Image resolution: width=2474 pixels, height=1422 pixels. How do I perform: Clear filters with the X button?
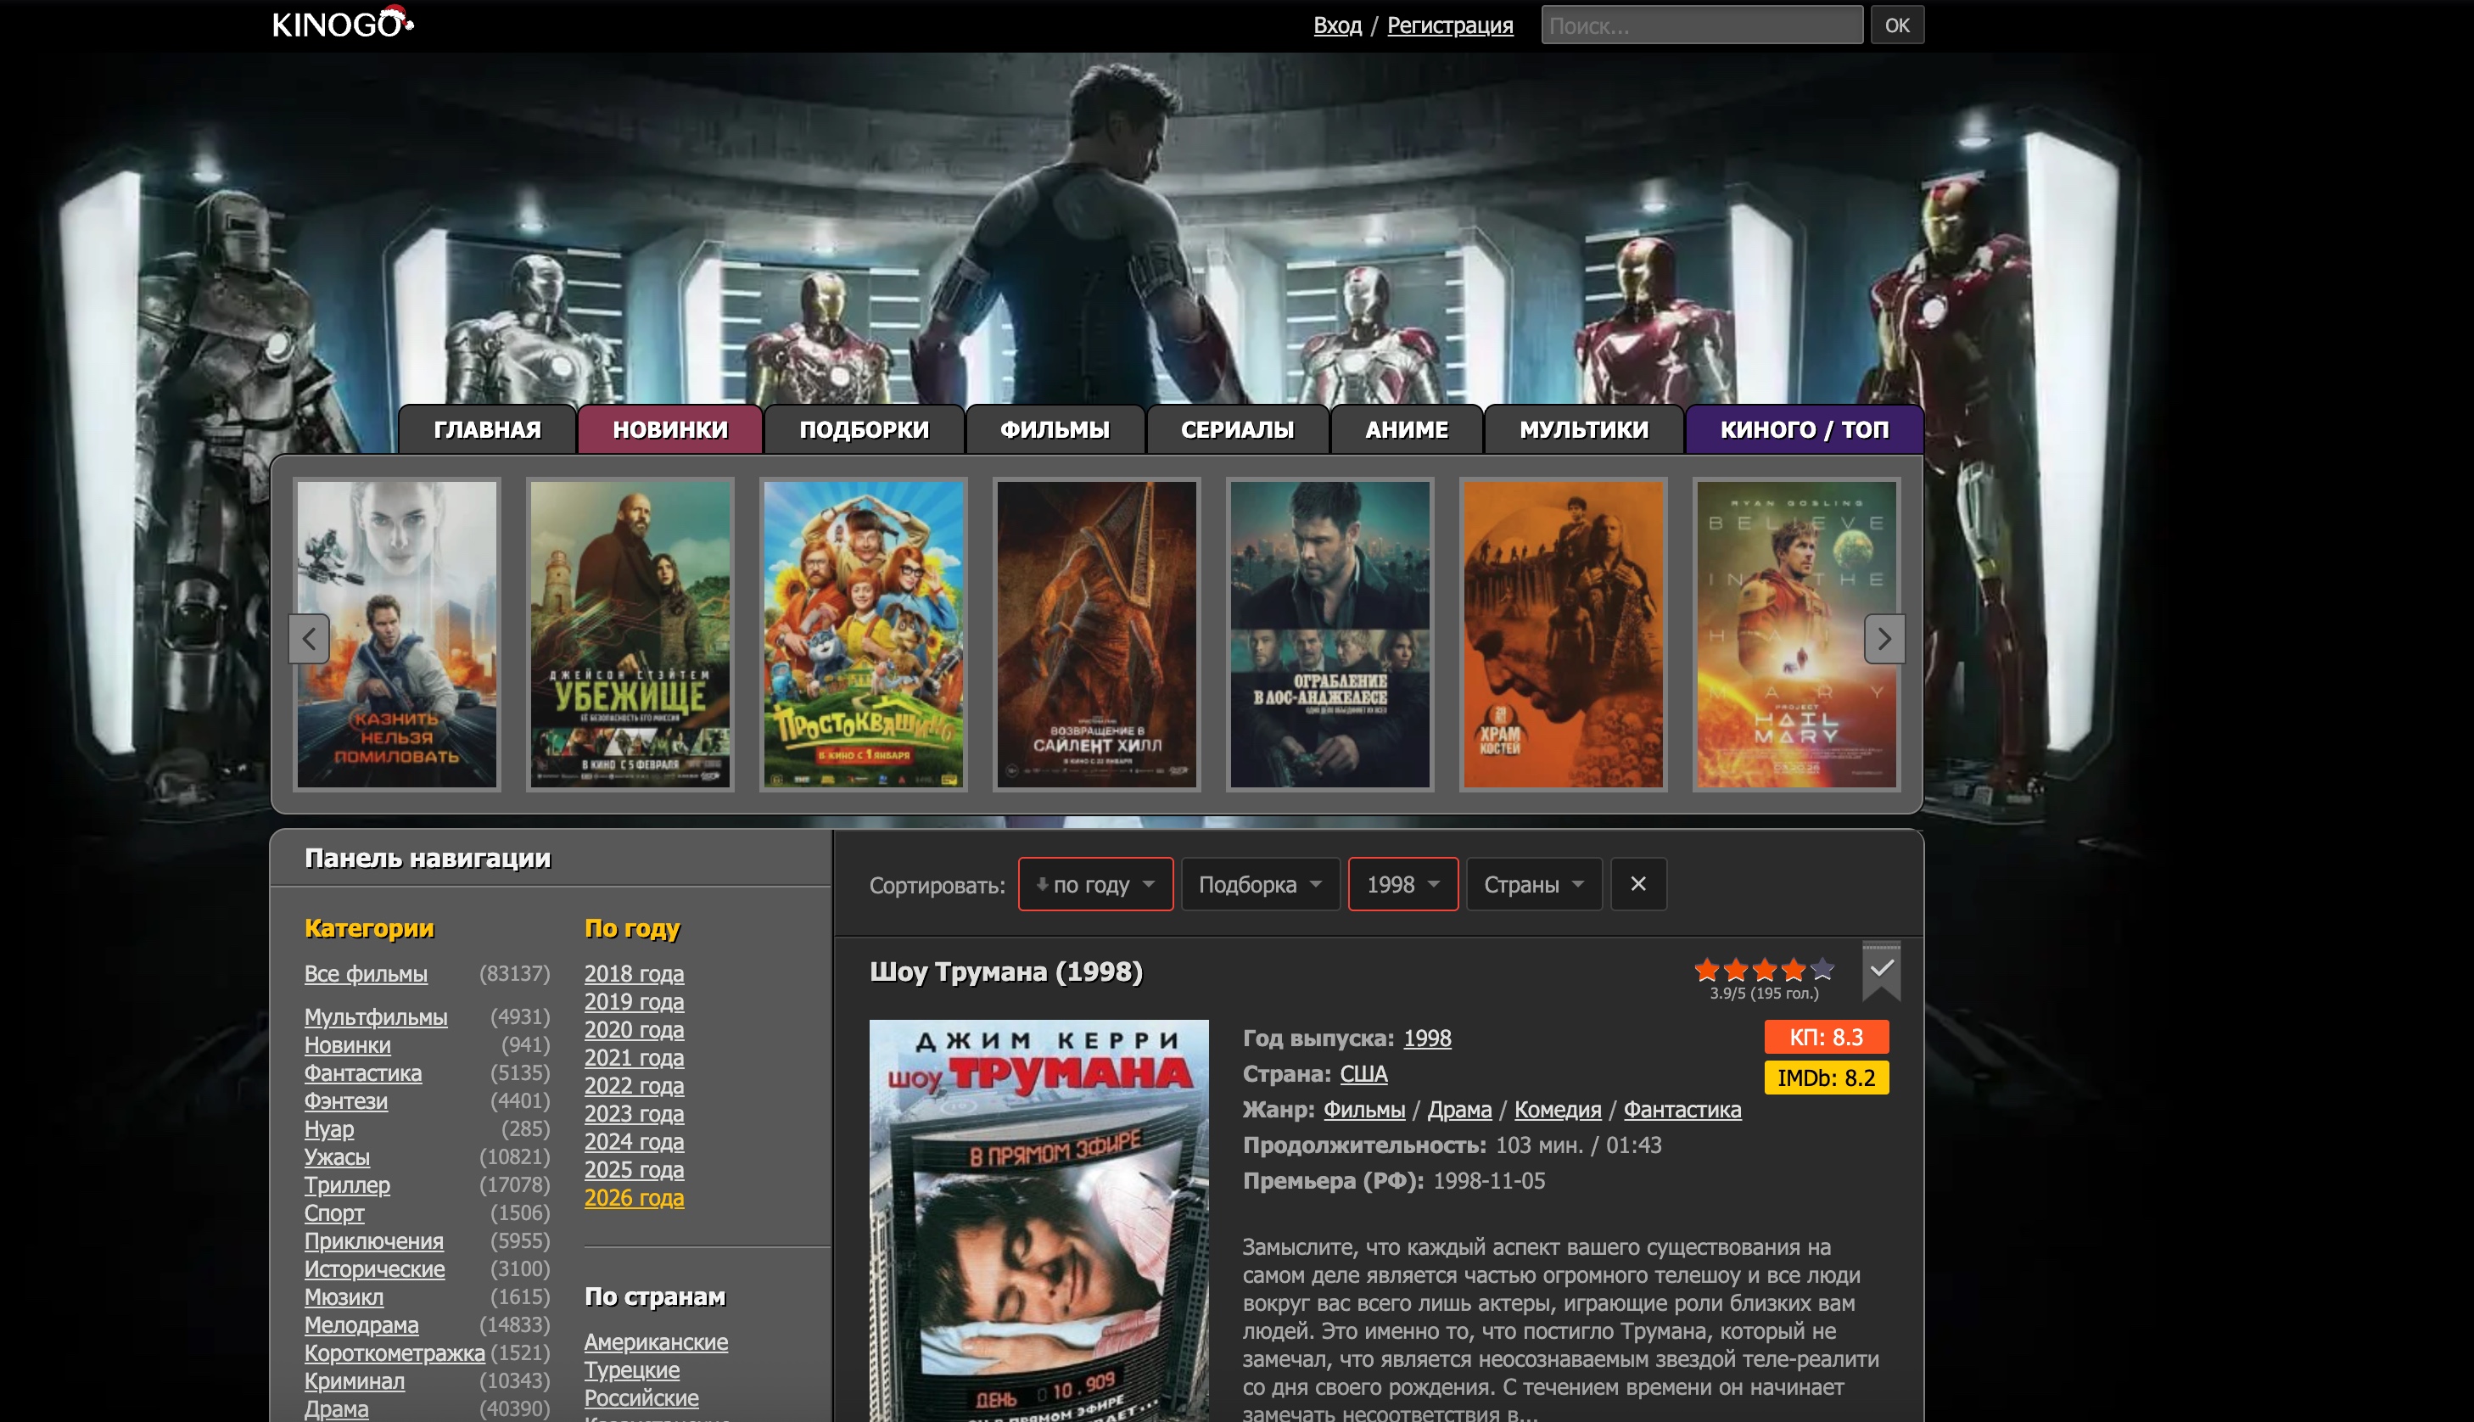click(1637, 884)
